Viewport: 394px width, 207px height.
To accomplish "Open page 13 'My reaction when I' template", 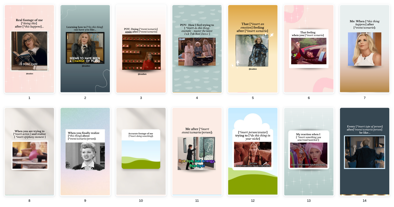I will coord(309,152).
